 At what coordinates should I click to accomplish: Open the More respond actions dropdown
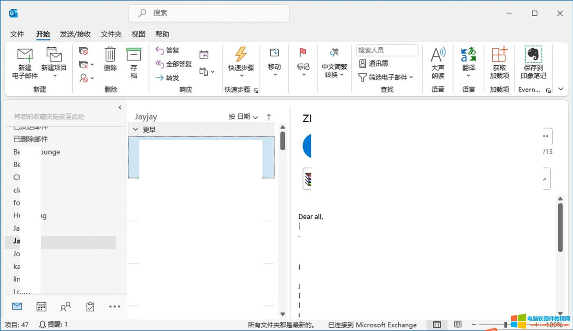[x=206, y=71]
